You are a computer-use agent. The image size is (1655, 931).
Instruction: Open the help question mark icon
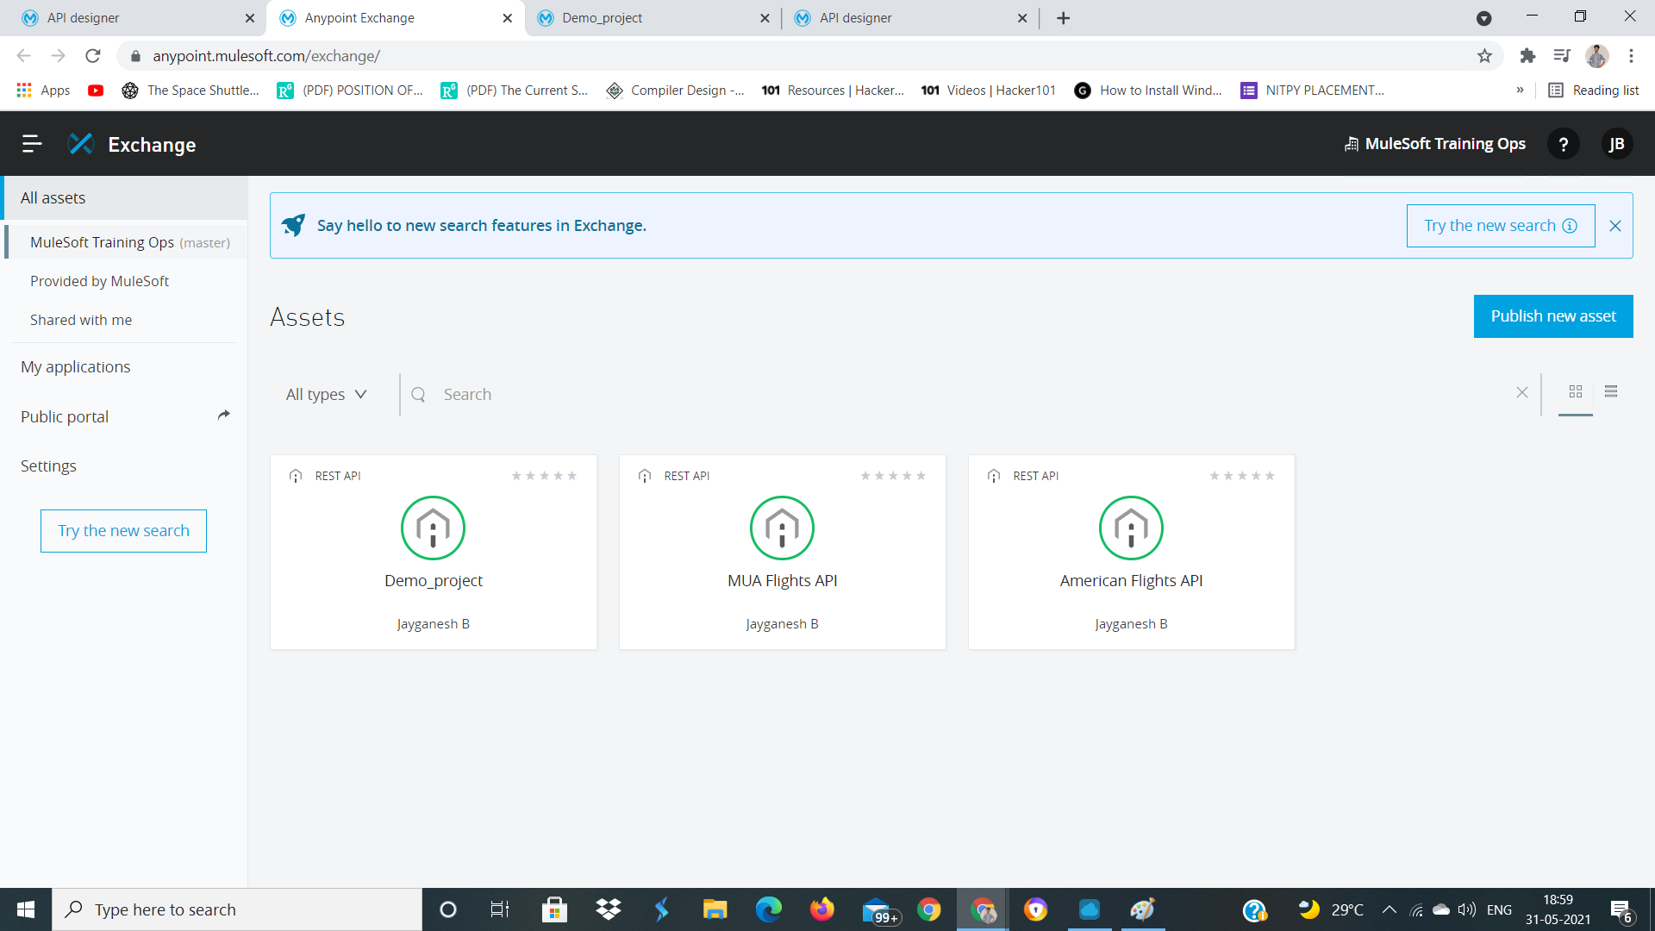click(1564, 144)
